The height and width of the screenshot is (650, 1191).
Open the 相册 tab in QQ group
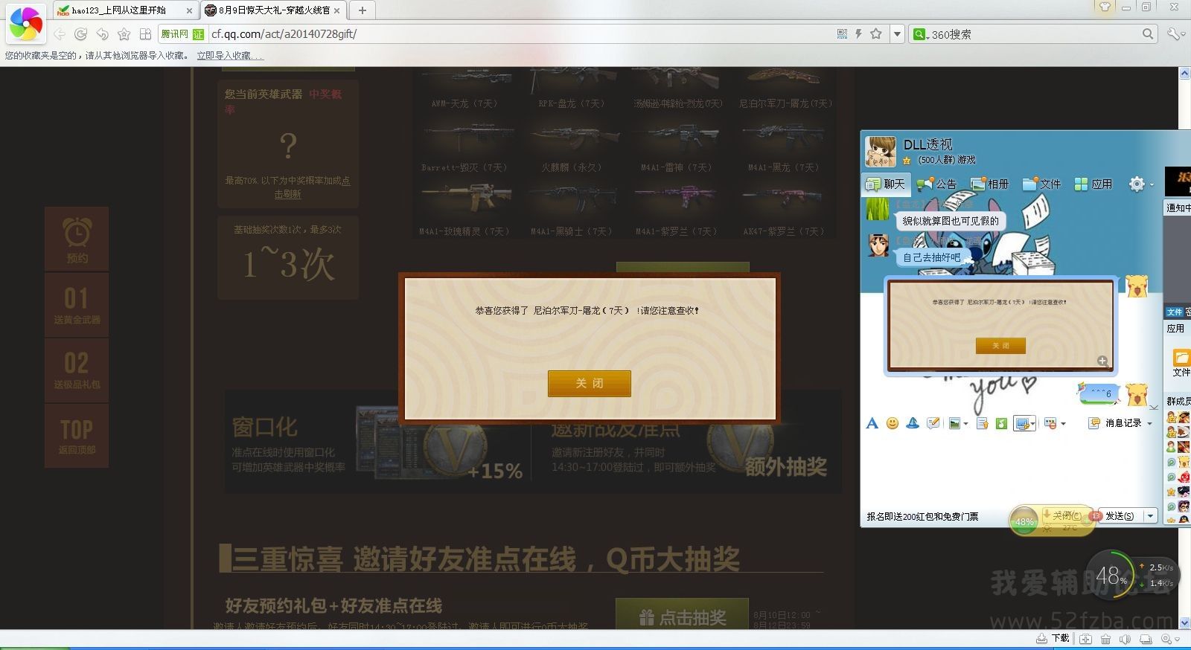click(x=989, y=184)
